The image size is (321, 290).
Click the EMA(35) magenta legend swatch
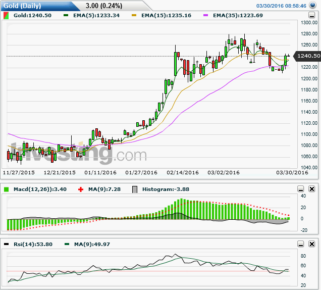[205, 15]
